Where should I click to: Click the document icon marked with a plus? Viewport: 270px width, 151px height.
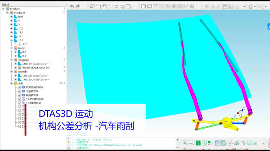(x=98, y=7)
